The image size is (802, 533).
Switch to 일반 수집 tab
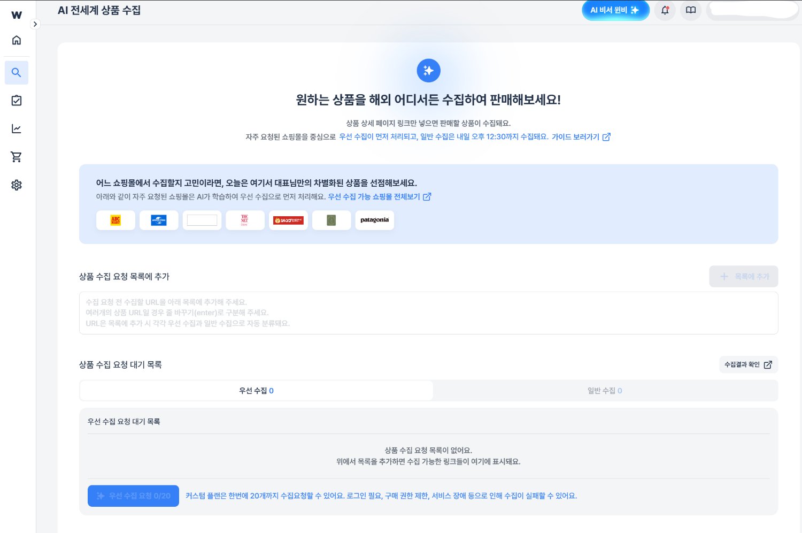click(605, 391)
